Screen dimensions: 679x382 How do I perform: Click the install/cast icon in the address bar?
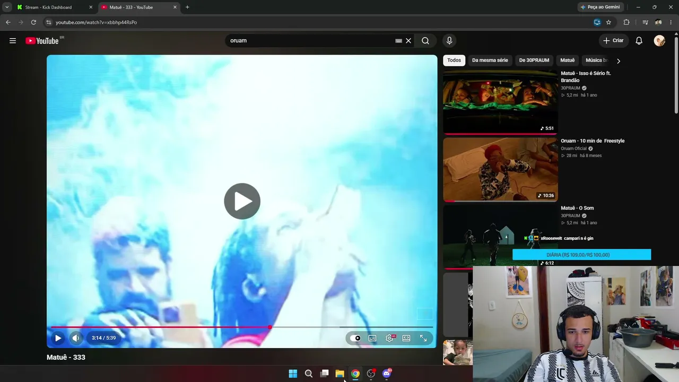(x=597, y=22)
